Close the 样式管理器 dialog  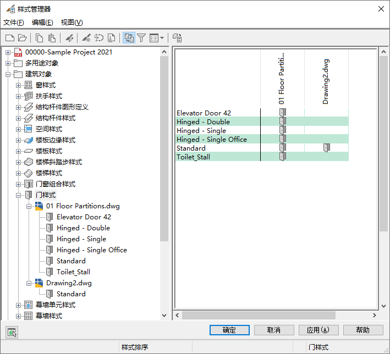381,9
